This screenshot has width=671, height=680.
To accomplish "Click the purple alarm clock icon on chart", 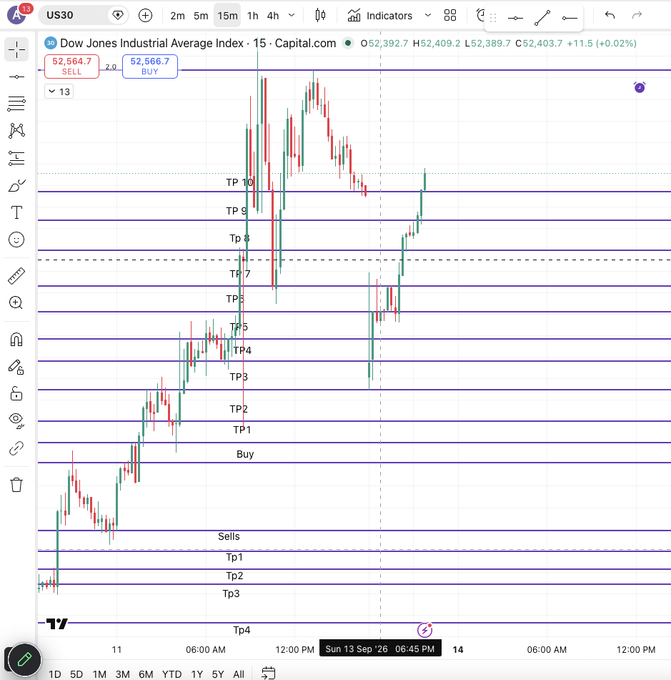I will tap(640, 87).
